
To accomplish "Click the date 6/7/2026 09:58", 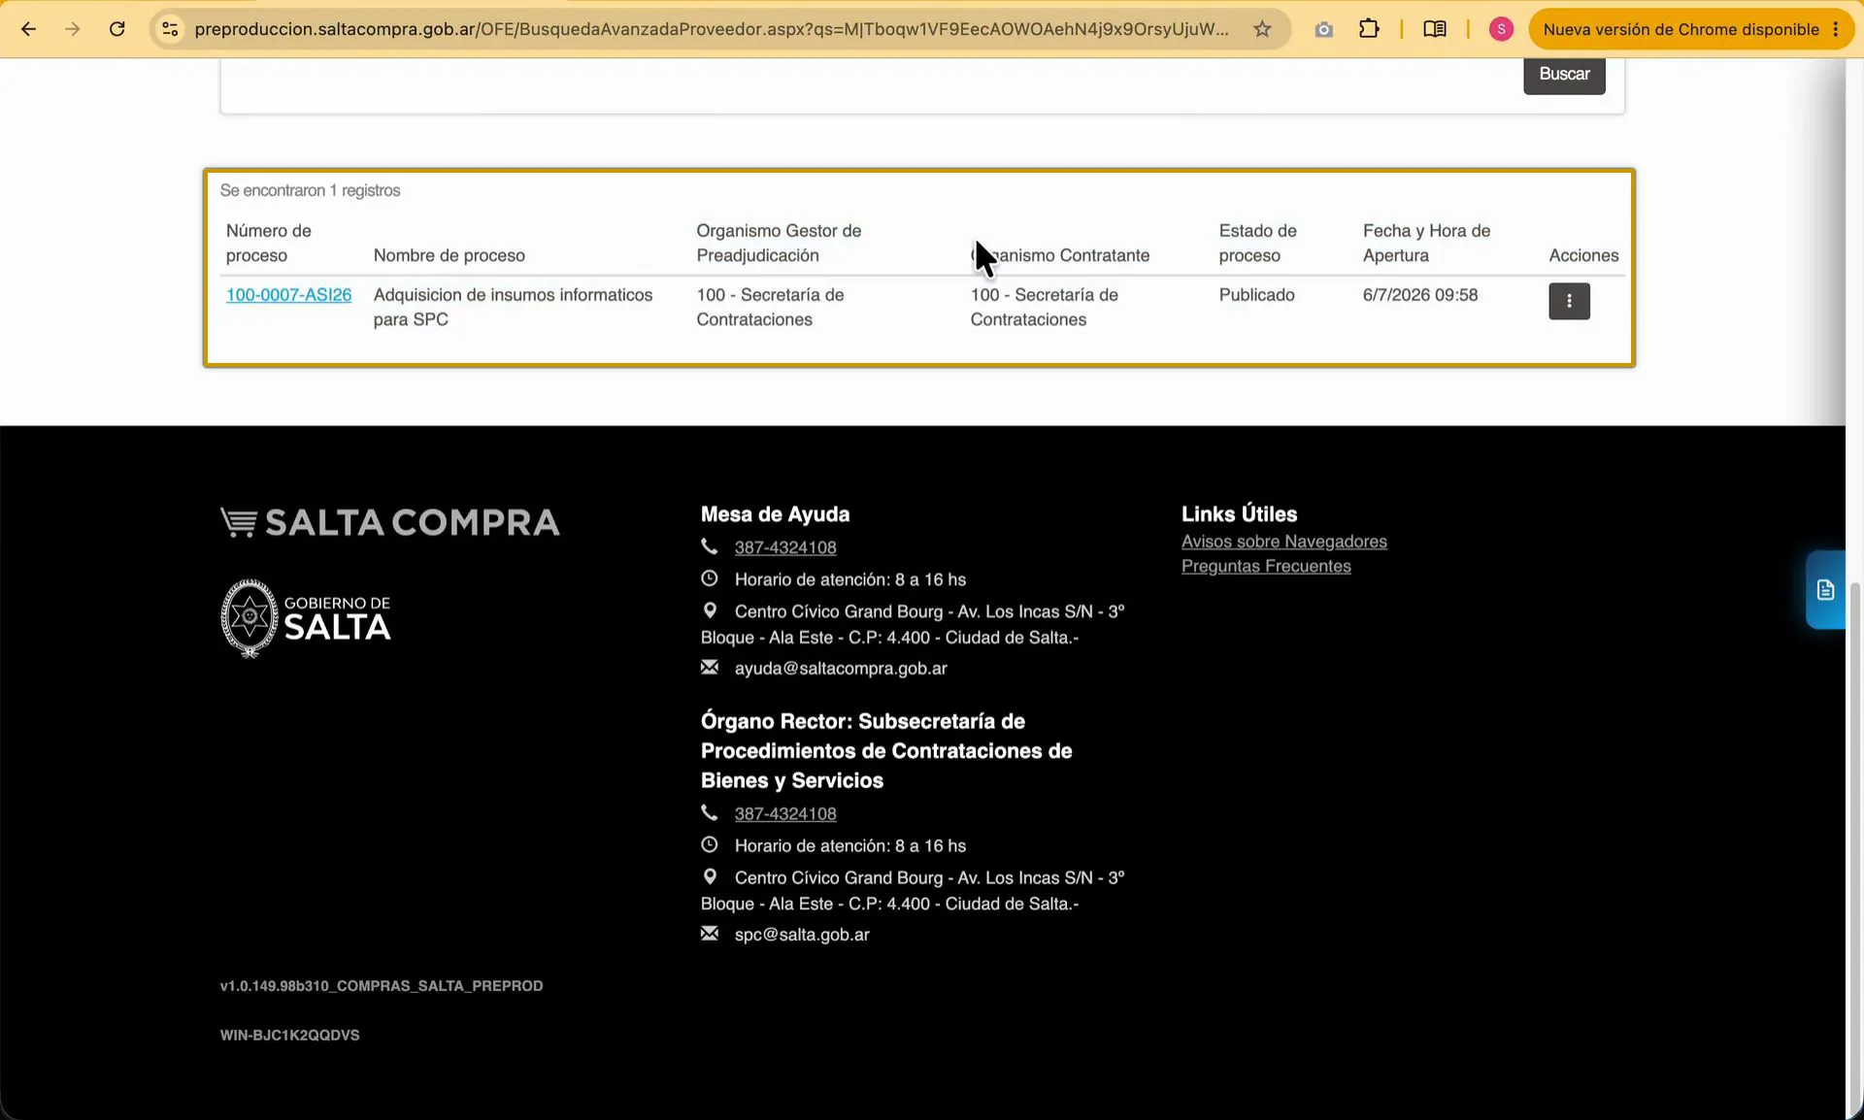I will click(x=1420, y=295).
